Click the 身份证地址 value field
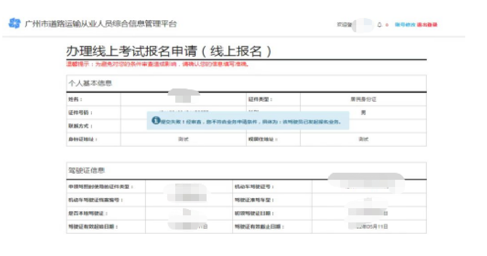 183,139
